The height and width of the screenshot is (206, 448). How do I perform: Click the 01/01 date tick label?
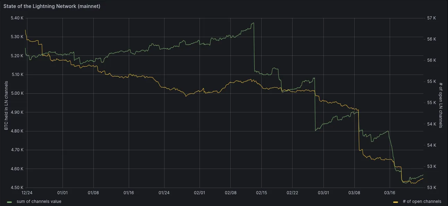[62, 192]
